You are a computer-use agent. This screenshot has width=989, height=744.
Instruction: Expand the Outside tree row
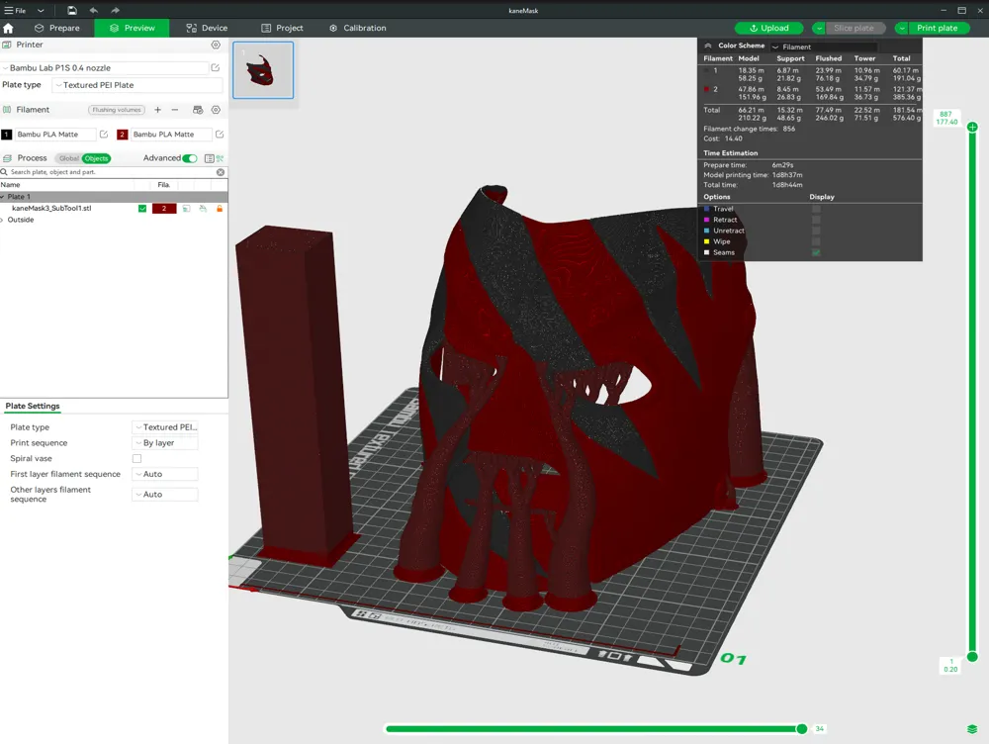(3, 220)
